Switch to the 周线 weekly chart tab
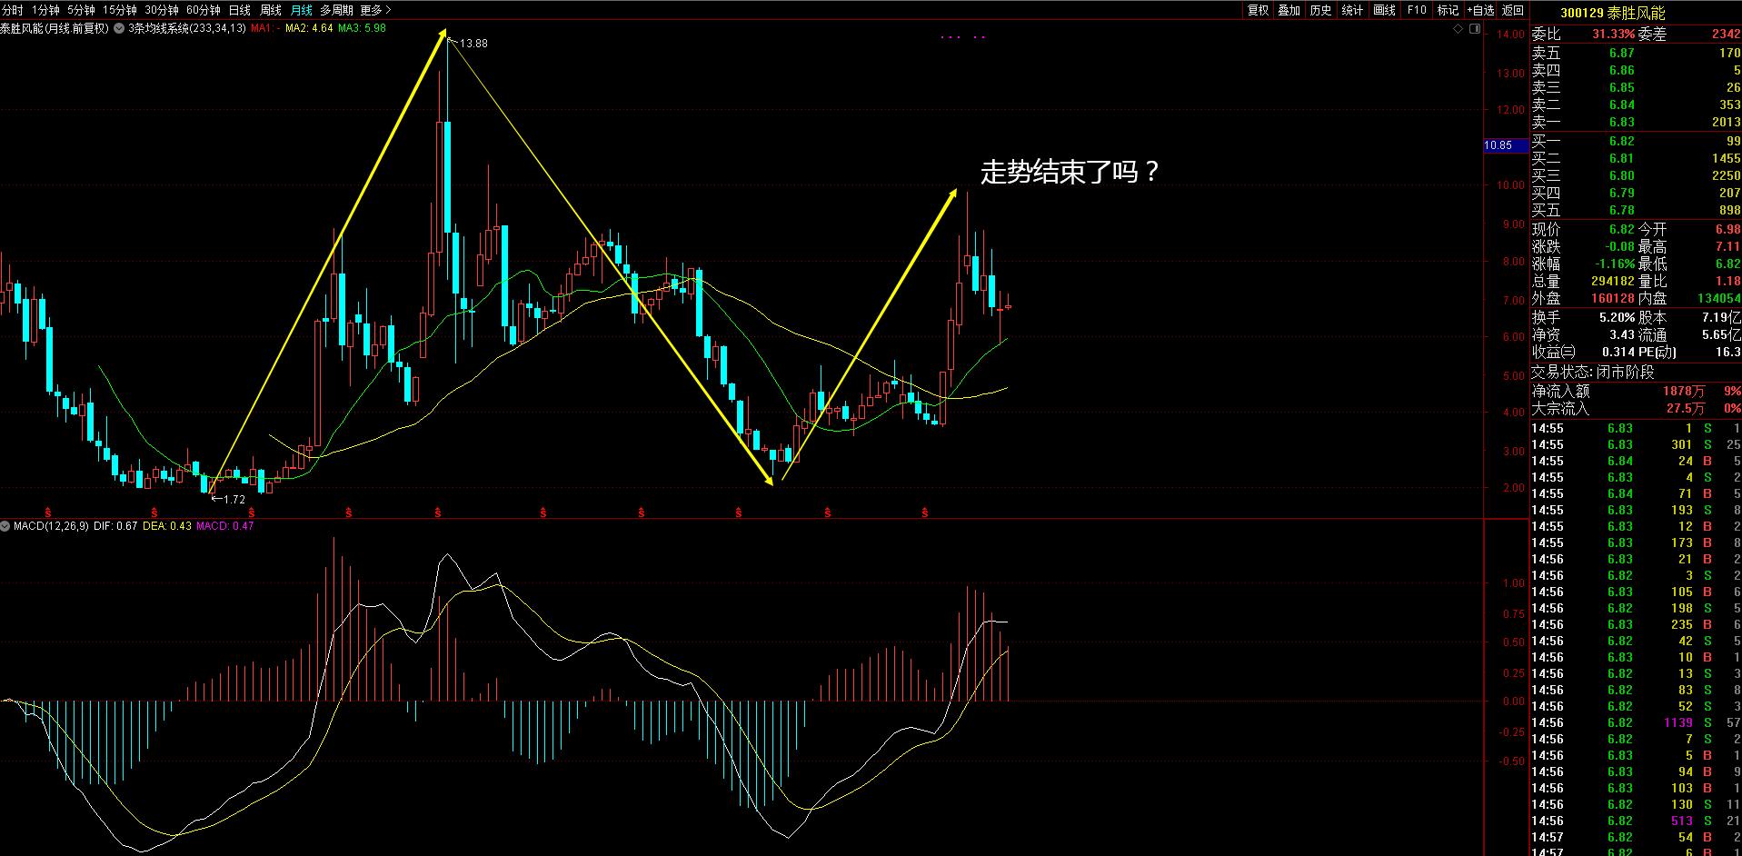The height and width of the screenshot is (856, 1742). click(271, 10)
